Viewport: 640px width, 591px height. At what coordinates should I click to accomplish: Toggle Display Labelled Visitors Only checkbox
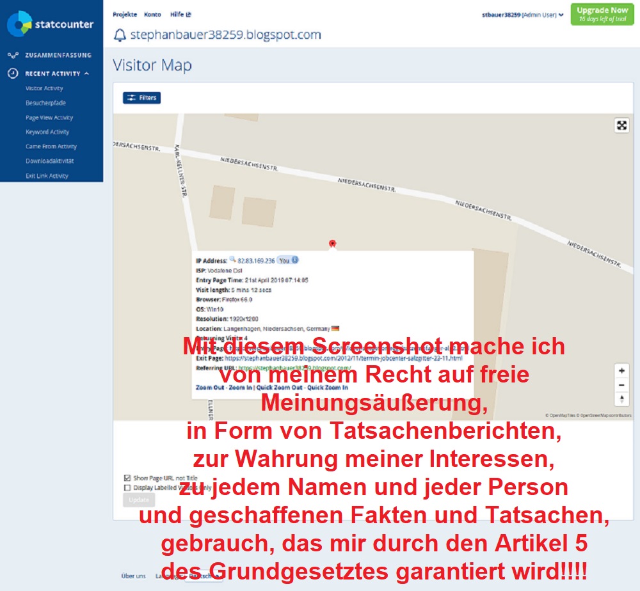tap(127, 487)
